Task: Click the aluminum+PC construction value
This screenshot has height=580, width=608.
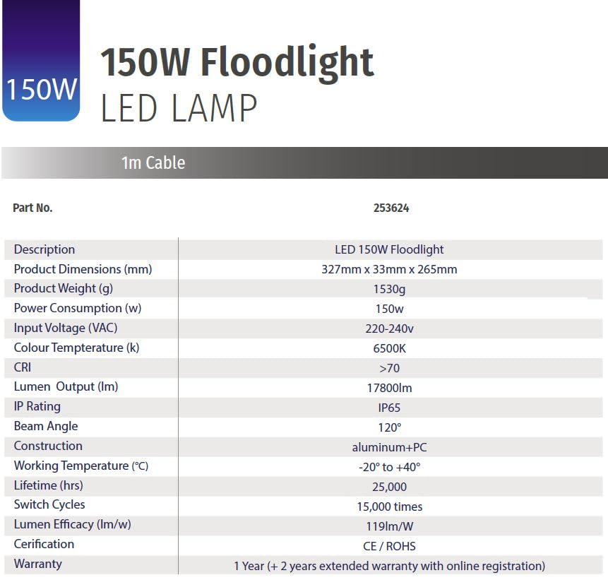Action: (x=389, y=447)
